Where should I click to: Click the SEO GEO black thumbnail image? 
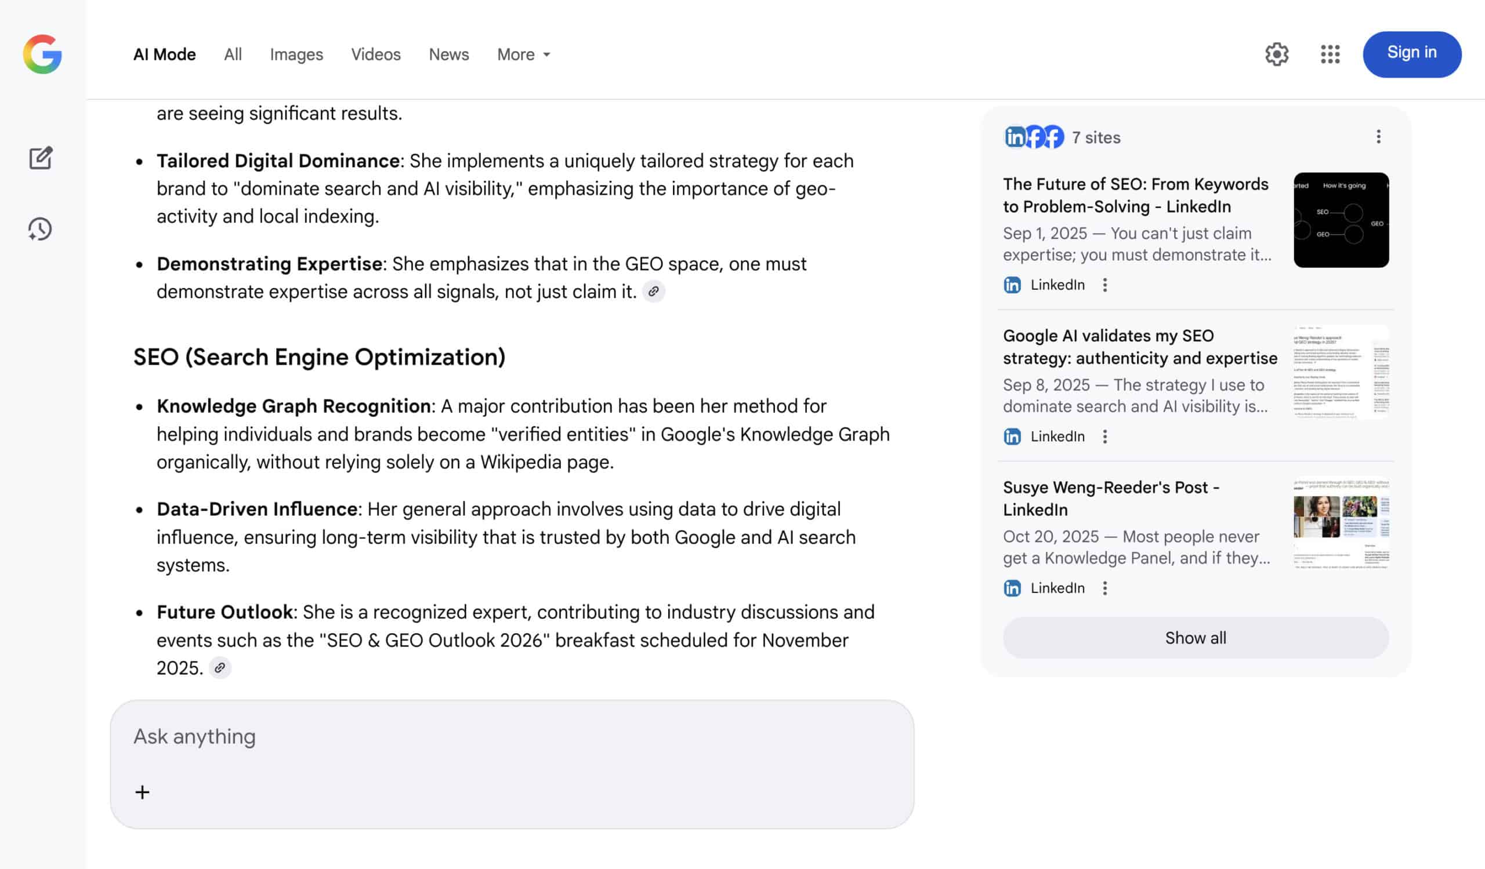pos(1341,220)
